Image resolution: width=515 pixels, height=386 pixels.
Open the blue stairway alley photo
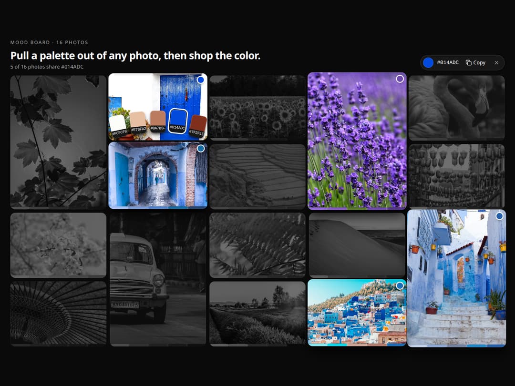pos(456,278)
